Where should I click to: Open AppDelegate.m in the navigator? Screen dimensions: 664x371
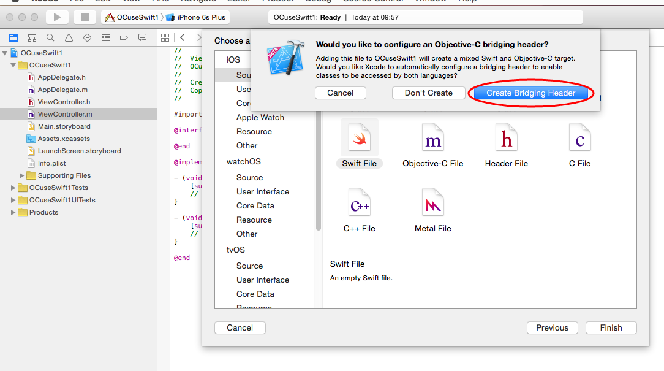click(62, 90)
